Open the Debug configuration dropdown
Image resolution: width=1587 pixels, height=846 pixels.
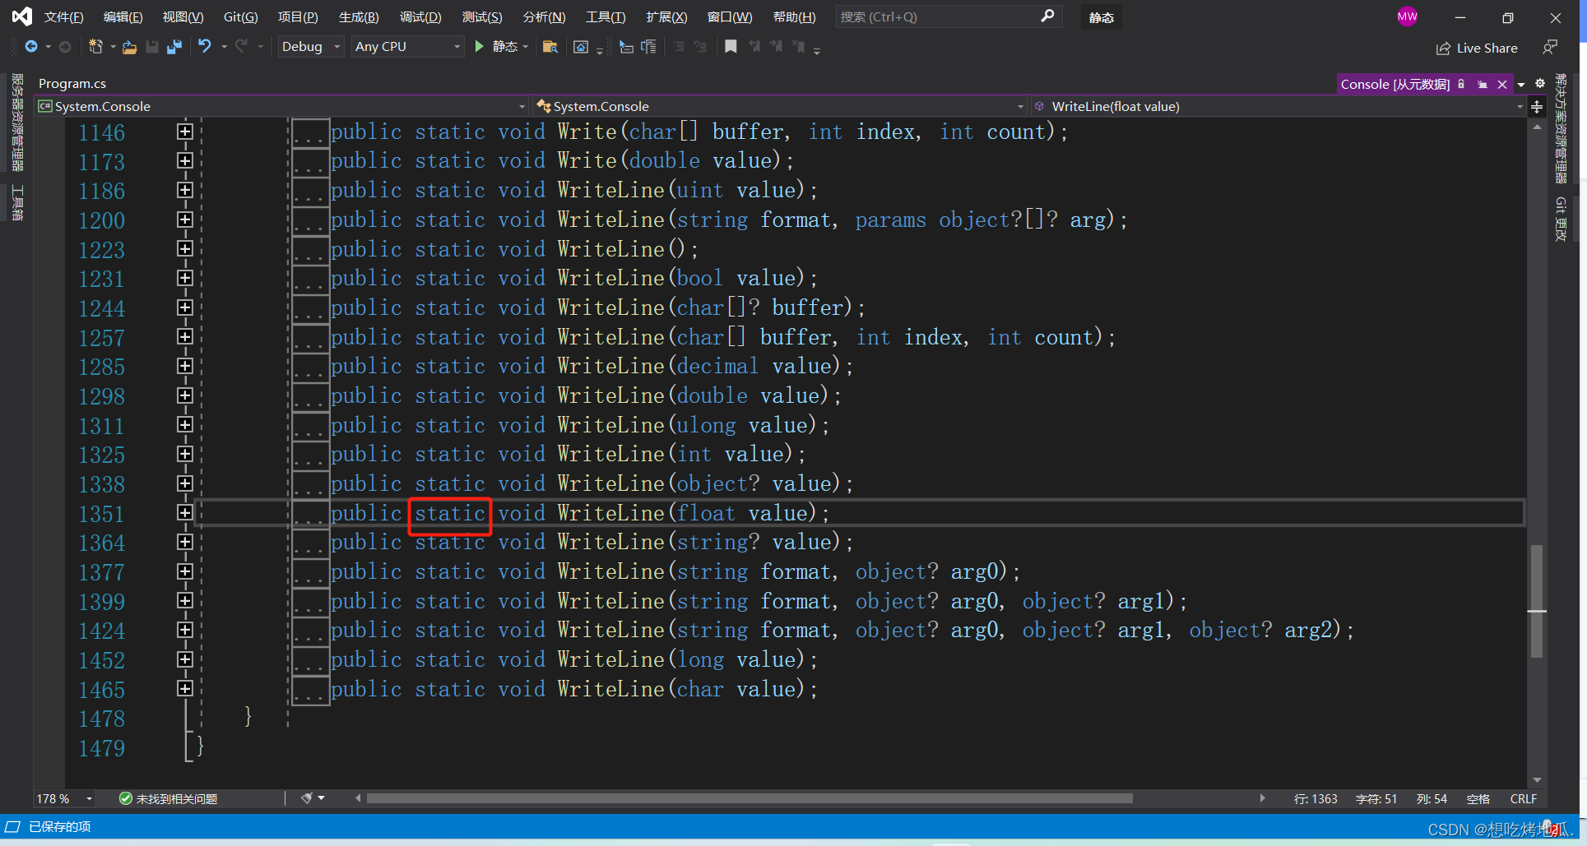tap(310, 47)
